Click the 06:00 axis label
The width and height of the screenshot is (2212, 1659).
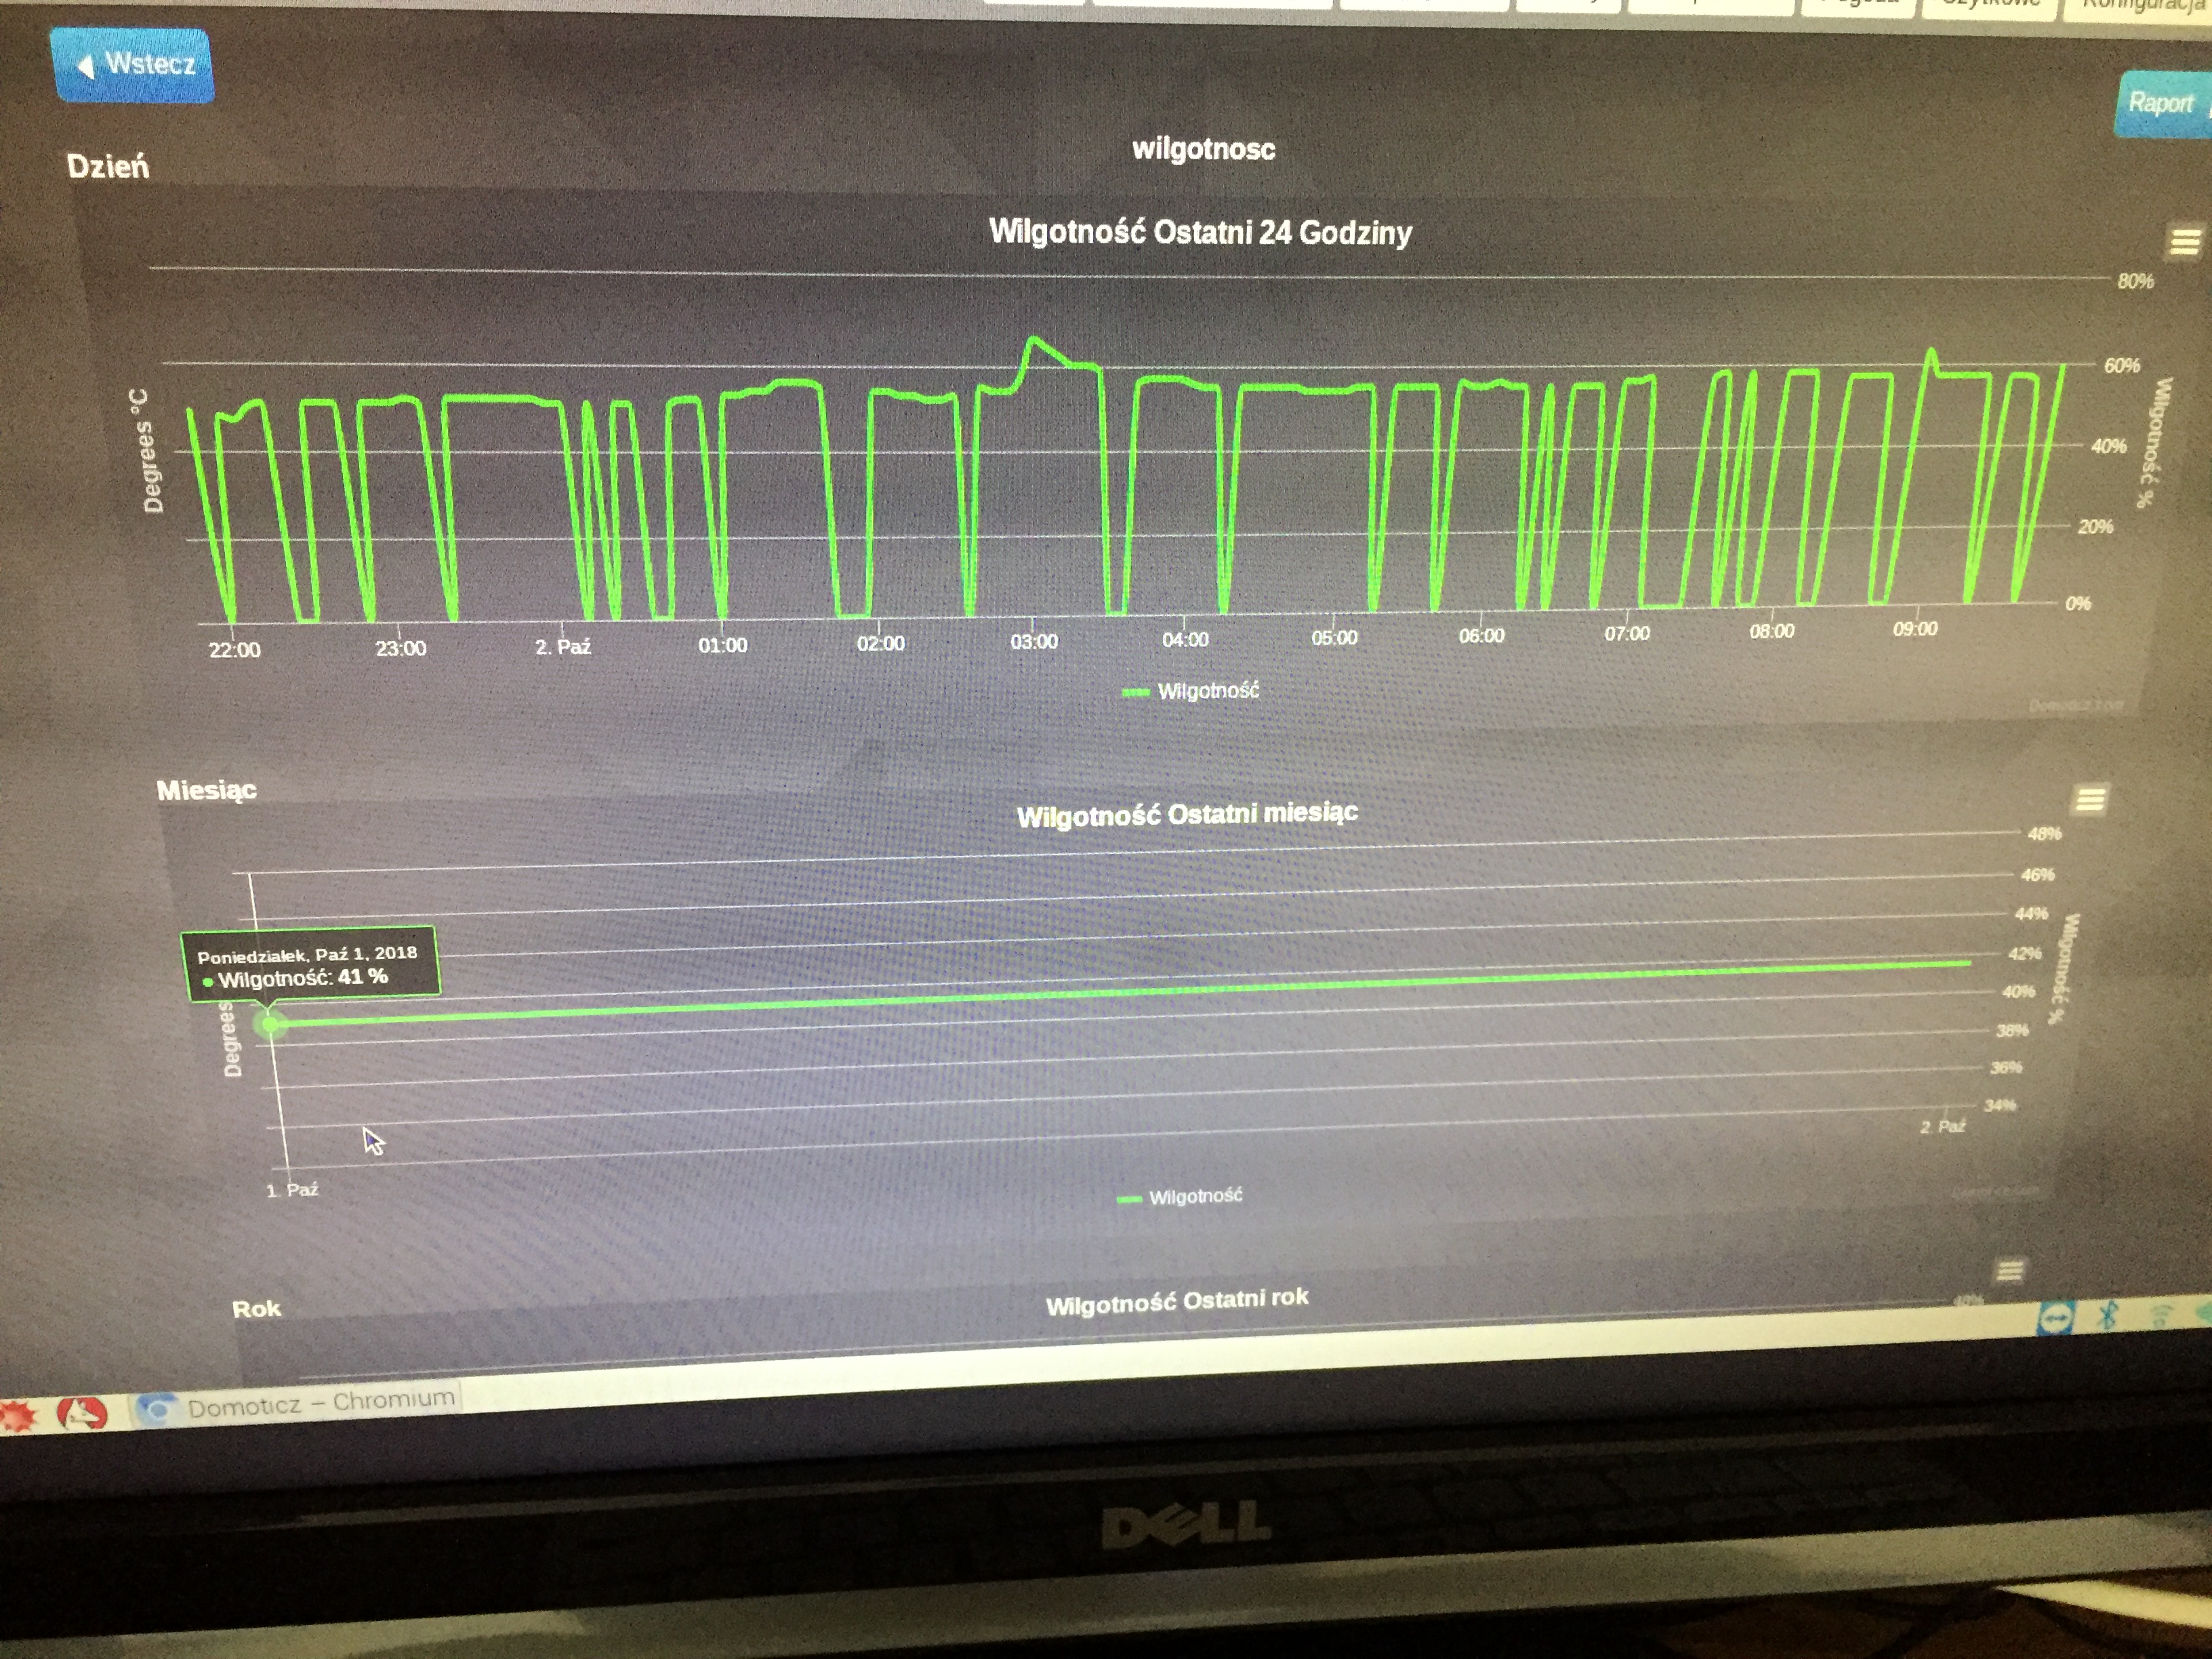[x=1481, y=636]
